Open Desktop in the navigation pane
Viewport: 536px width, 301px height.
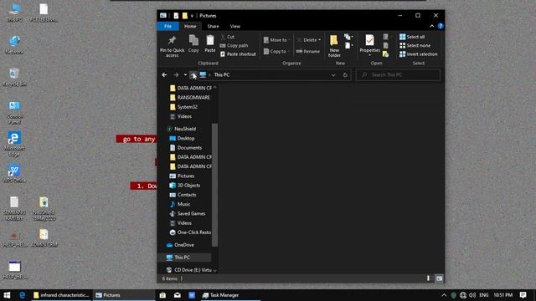pyautogui.click(x=183, y=138)
